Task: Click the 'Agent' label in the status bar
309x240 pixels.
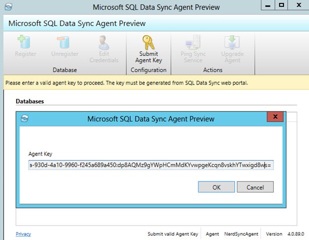Action: click(212, 234)
